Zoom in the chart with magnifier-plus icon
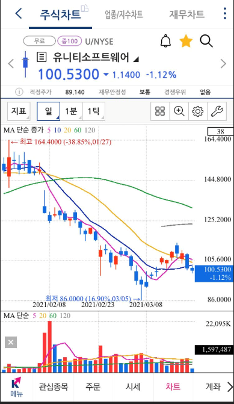 point(179,111)
